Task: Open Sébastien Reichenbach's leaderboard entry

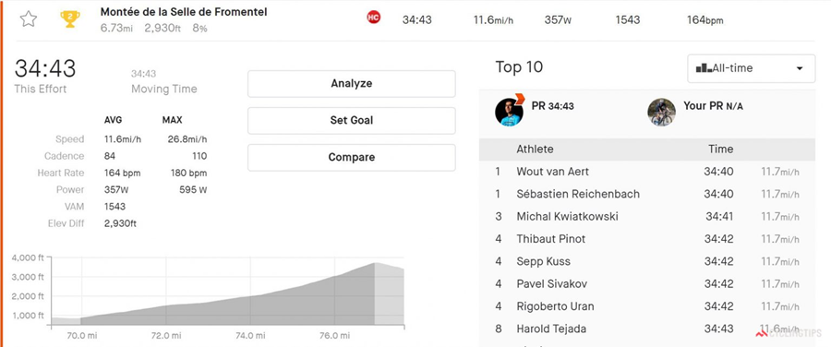Action: [646, 194]
